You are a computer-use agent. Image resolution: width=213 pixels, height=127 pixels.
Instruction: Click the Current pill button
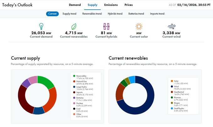pos(52,14)
